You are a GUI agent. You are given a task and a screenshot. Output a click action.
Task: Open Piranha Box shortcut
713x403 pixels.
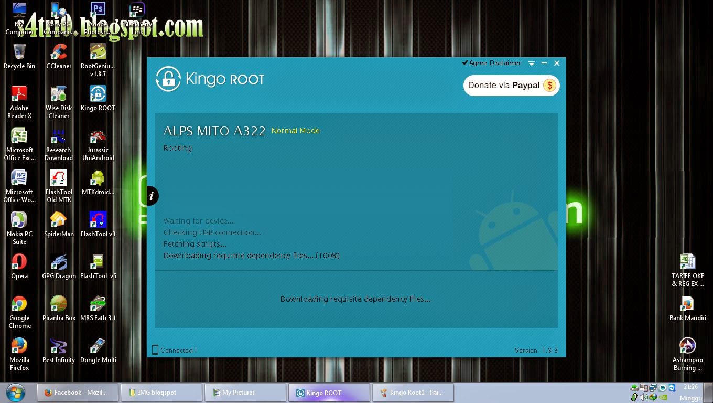59,308
